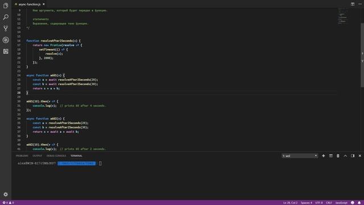Click 'add1(10).then' on line 30

(x=37, y=101)
